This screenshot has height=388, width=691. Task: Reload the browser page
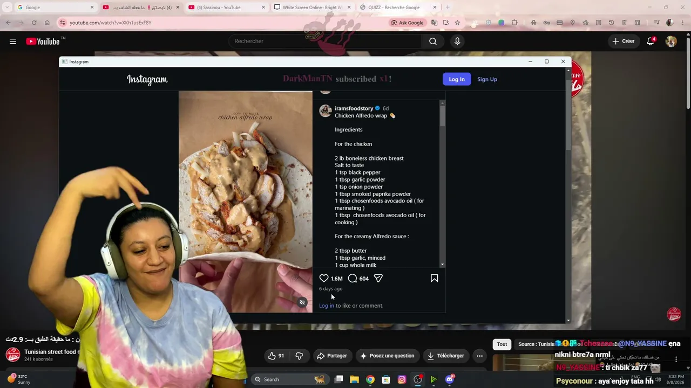34,23
